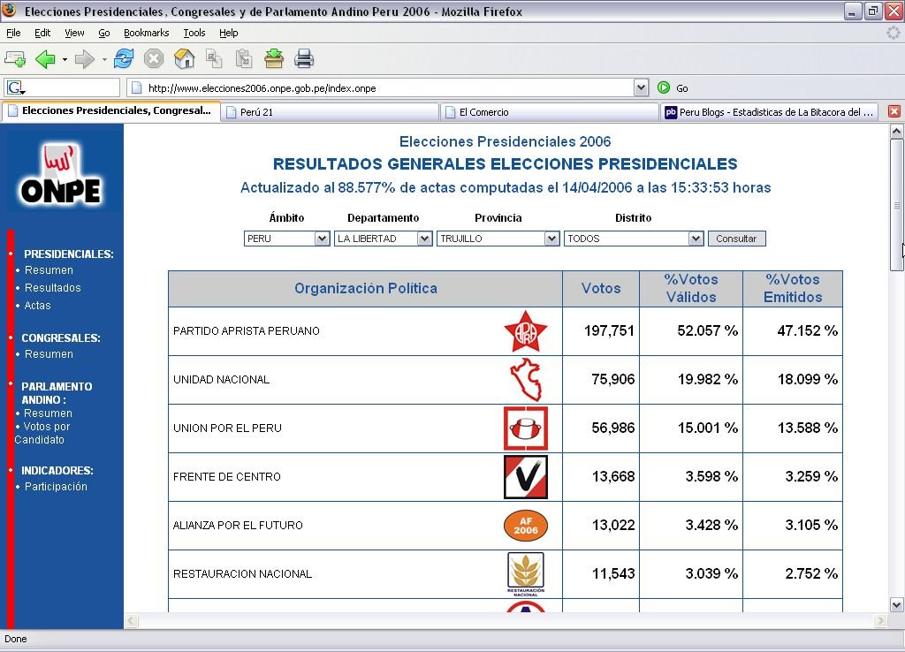
Task: Open the Help menu
Action: click(229, 33)
